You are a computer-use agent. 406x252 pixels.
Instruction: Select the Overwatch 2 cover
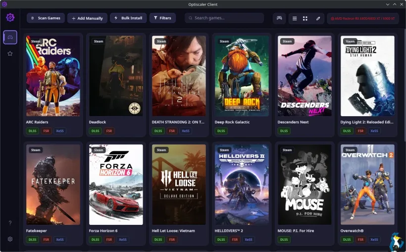[367, 184]
